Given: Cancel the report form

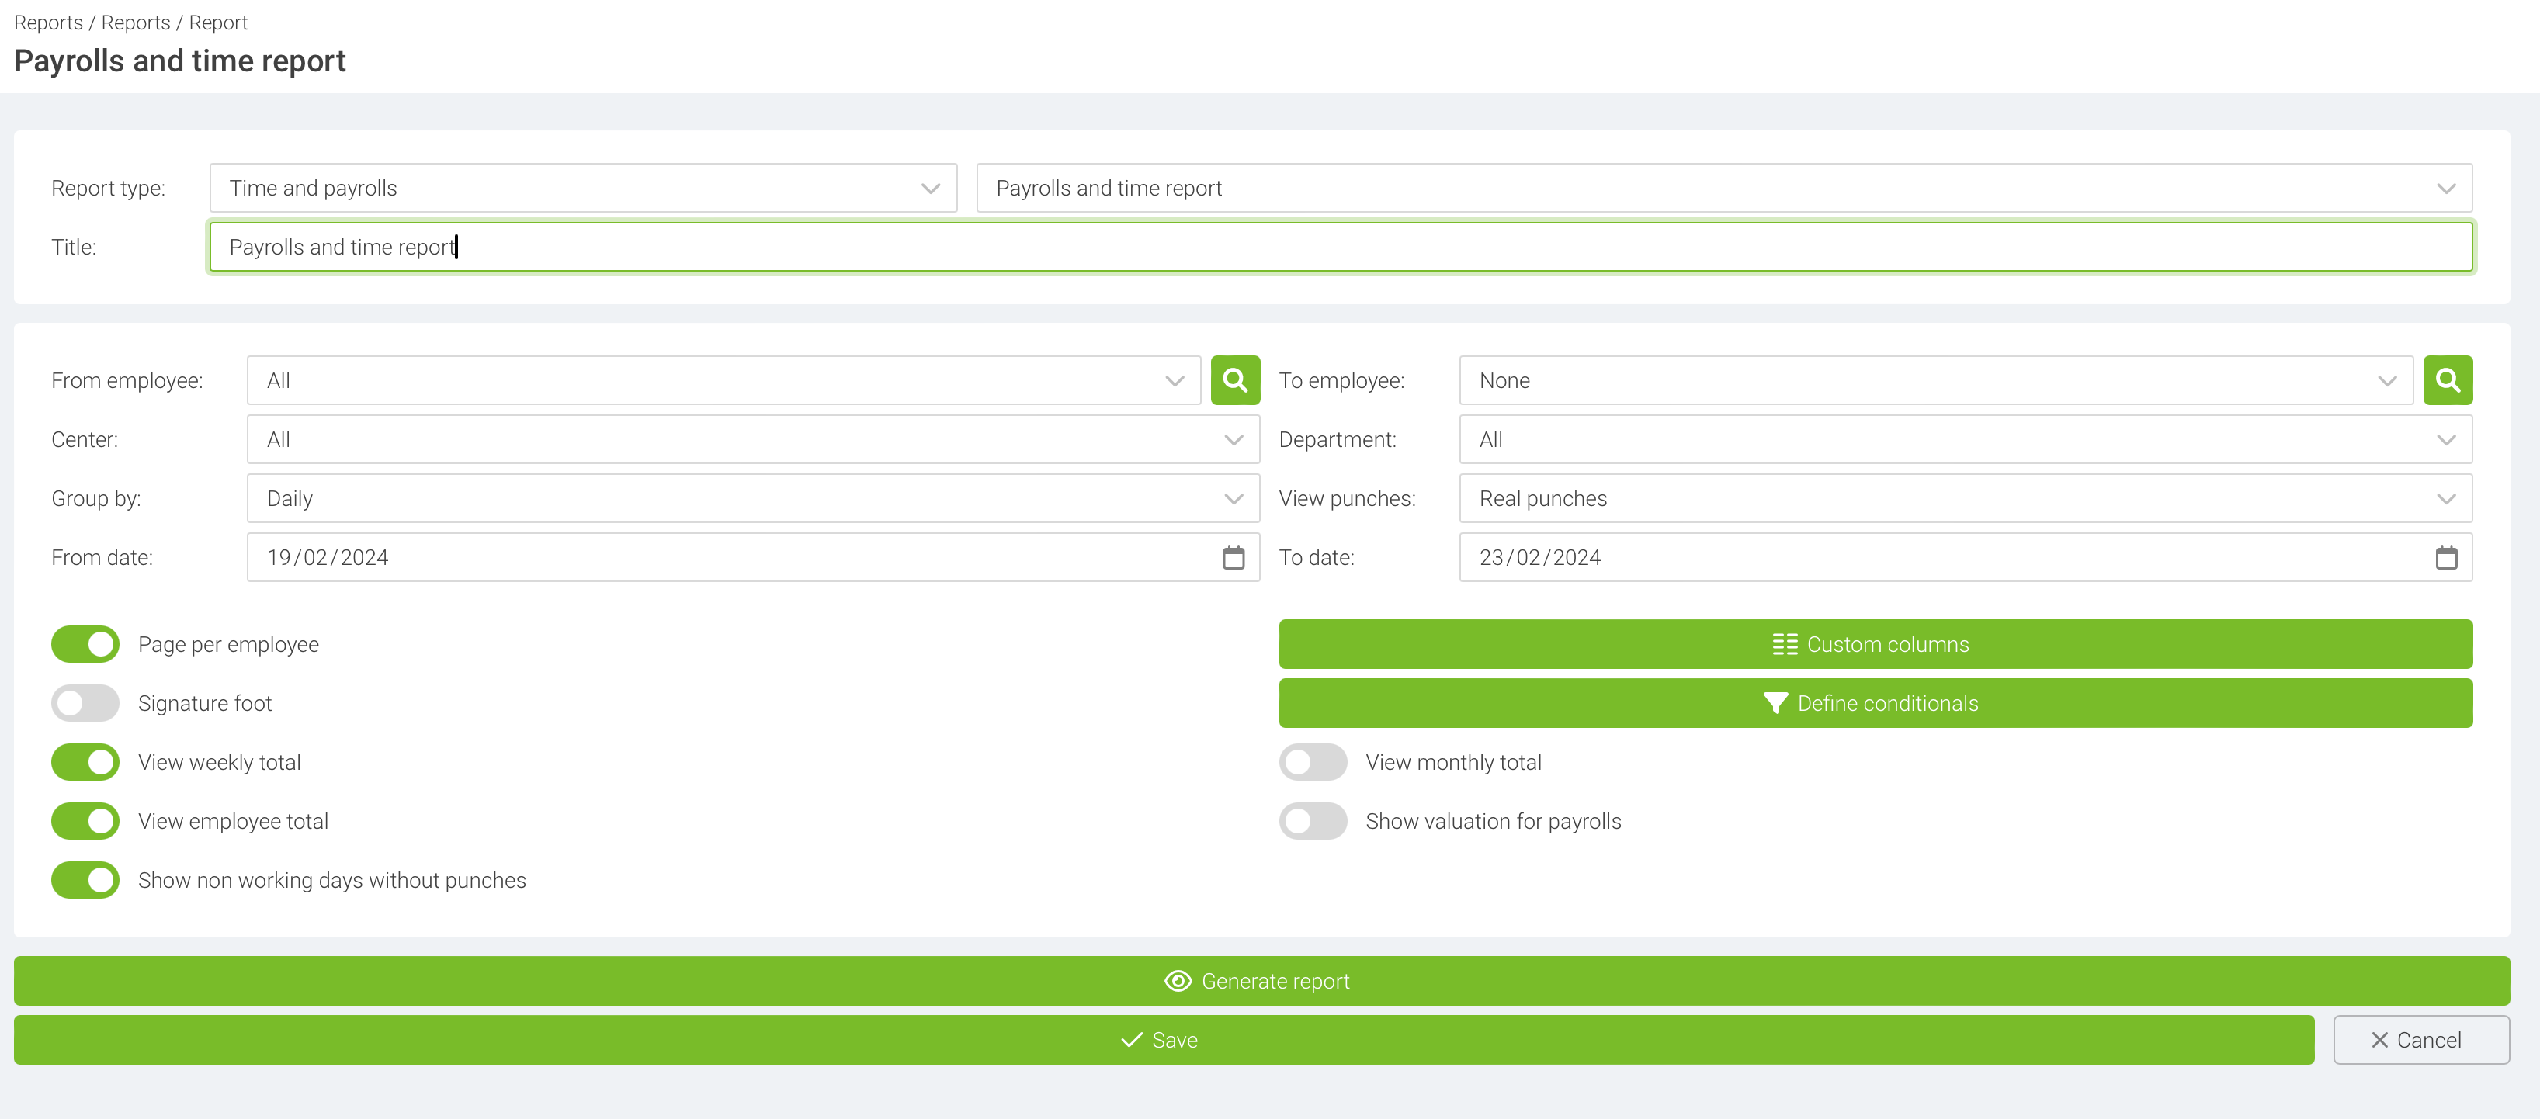Looking at the screenshot, I should 2420,1041.
